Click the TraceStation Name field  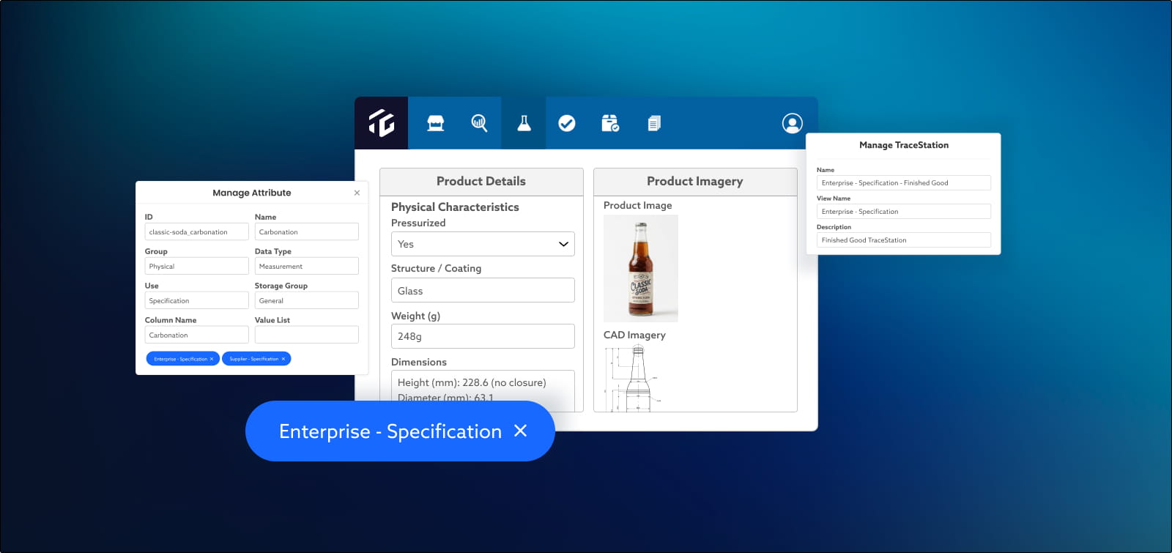click(x=903, y=182)
